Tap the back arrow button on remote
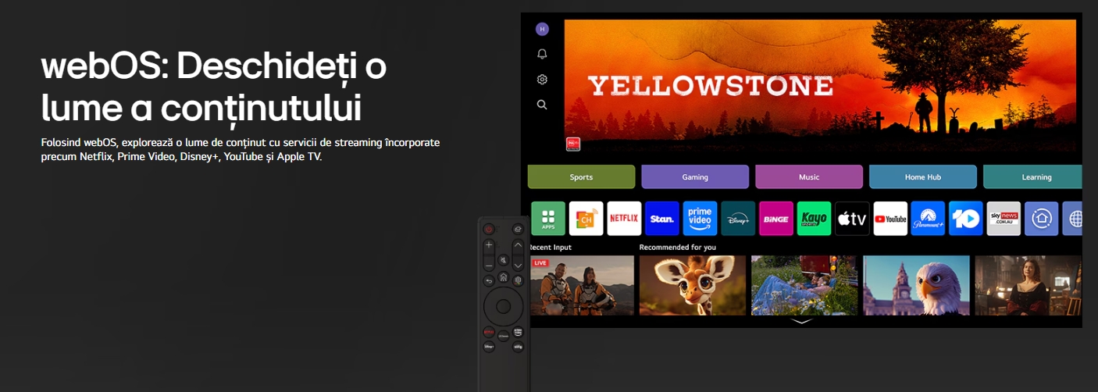 click(x=489, y=280)
